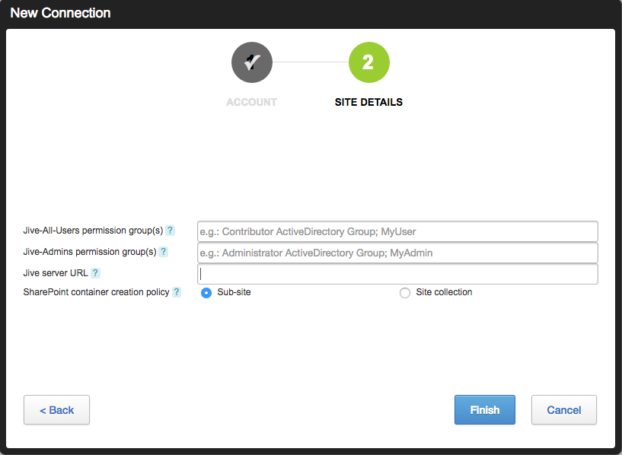This screenshot has height=455, width=622.
Task: Click the New Connection dialog title
Action: (x=60, y=13)
